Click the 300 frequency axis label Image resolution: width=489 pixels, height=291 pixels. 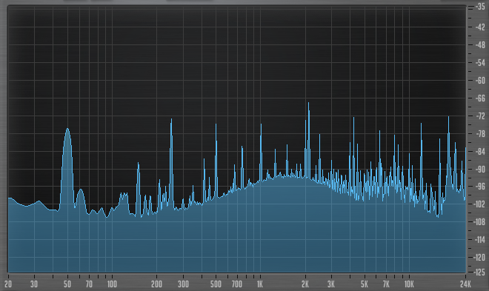tap(184, 284)
